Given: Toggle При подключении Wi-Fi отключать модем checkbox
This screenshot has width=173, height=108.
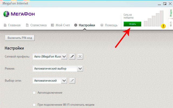Looking at the screenshot, I should click(34, 104).
